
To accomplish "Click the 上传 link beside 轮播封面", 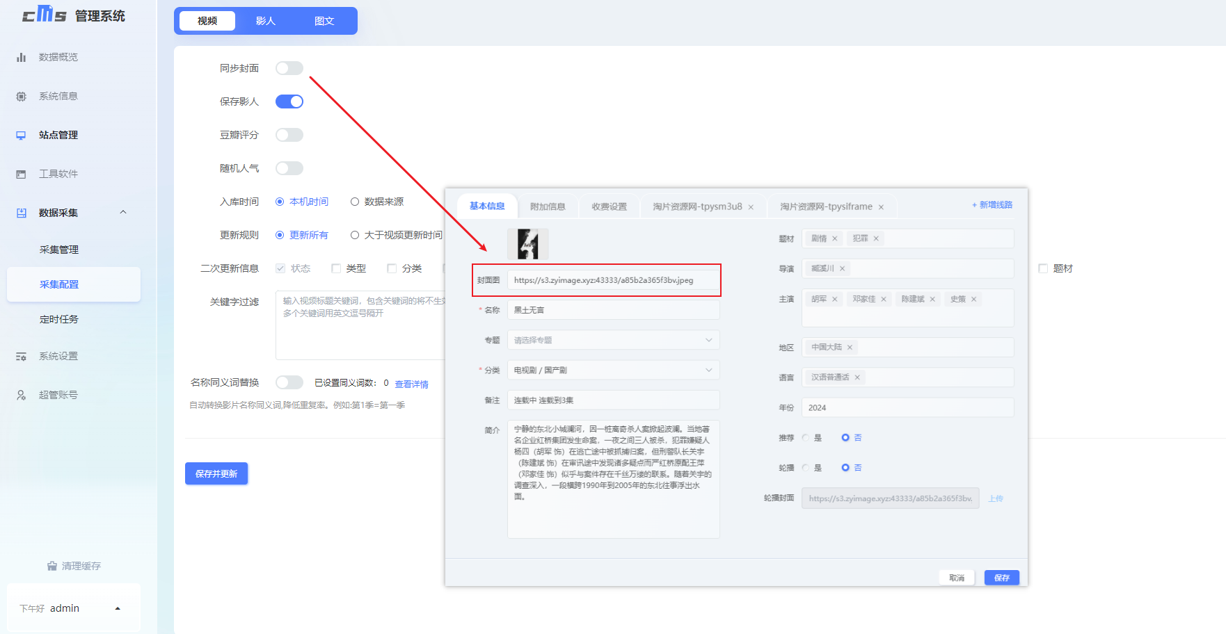I will point(996,498).
